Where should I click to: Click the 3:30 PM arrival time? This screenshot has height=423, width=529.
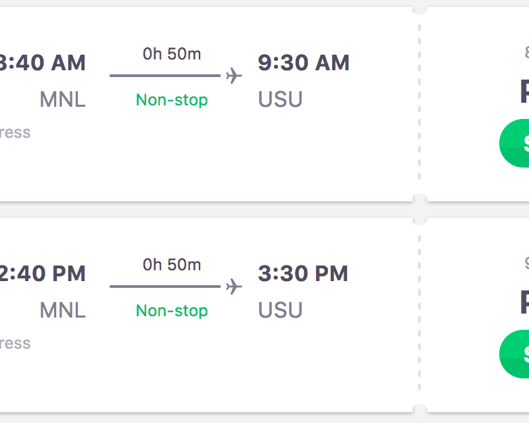tap(303, 274)
